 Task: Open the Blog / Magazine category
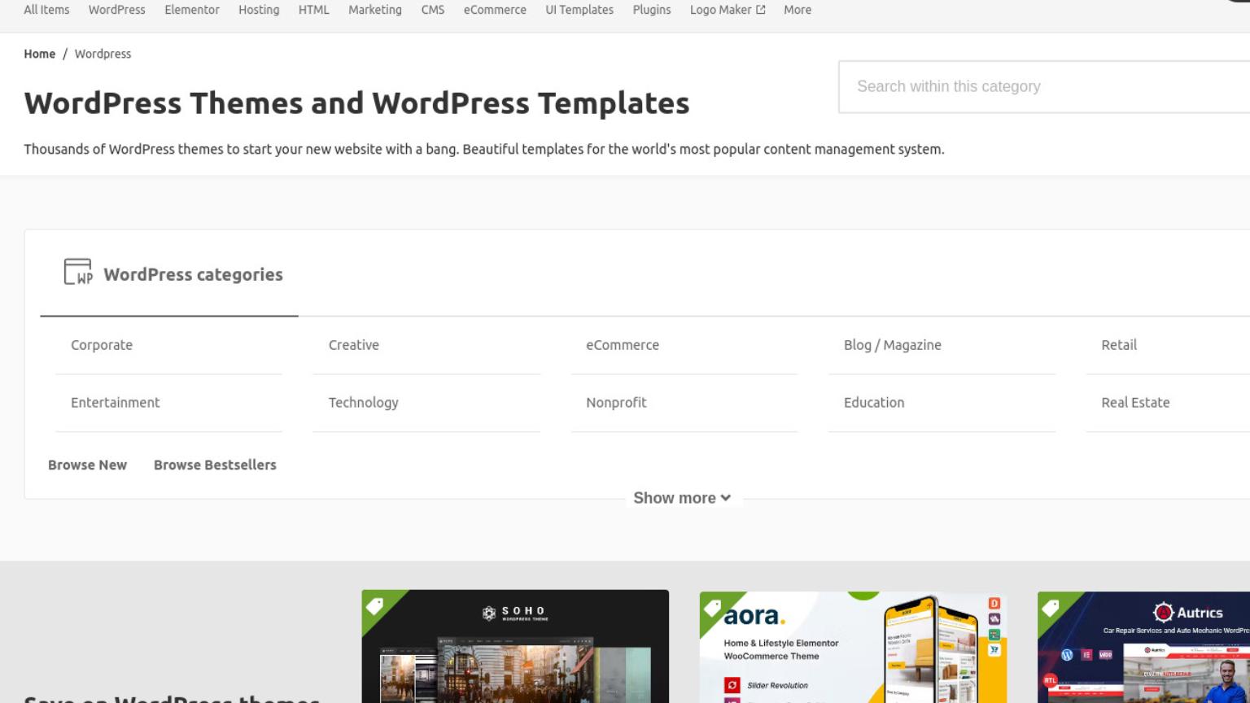click(x=893, y=345)
